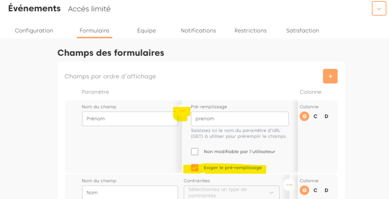Viewport: 389px width, 199px height.
Task: Select column G for the Nom field
Action: pos(304,190)
